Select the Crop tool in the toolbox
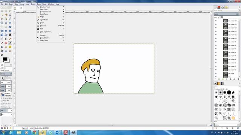Screen dimensions: 241x135 pos(6,27)
